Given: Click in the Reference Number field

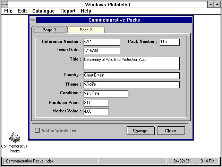Looking at the screenshot, I should click(x=101, y=42).
